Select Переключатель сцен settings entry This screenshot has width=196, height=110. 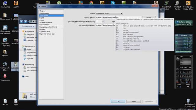47,34
